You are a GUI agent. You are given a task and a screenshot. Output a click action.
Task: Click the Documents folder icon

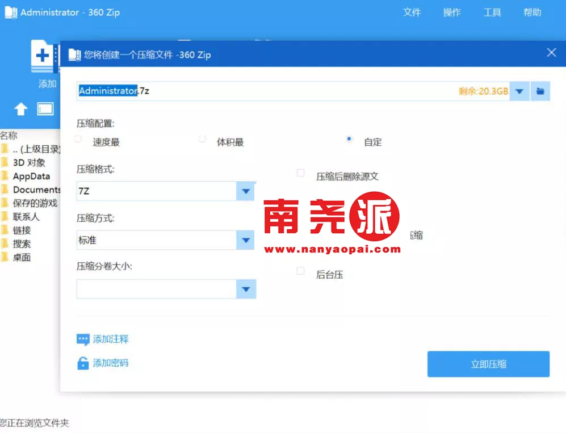5,190
